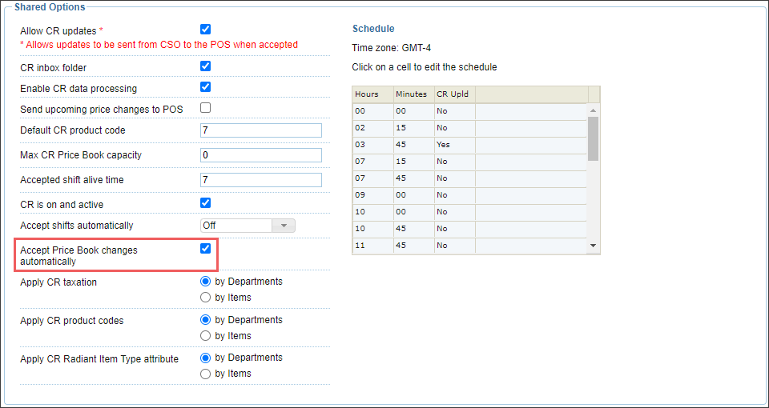Click the Yes cell in the 03:45 row

point(455,145)
